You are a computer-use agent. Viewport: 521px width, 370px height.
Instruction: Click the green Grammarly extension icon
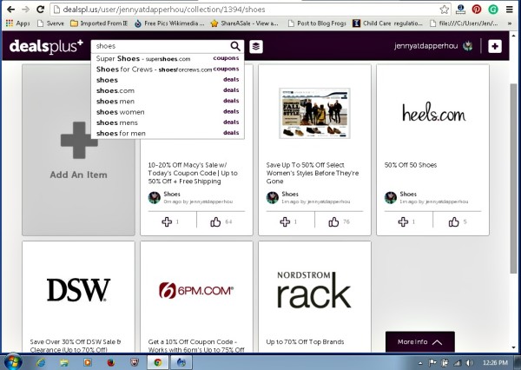492,10
